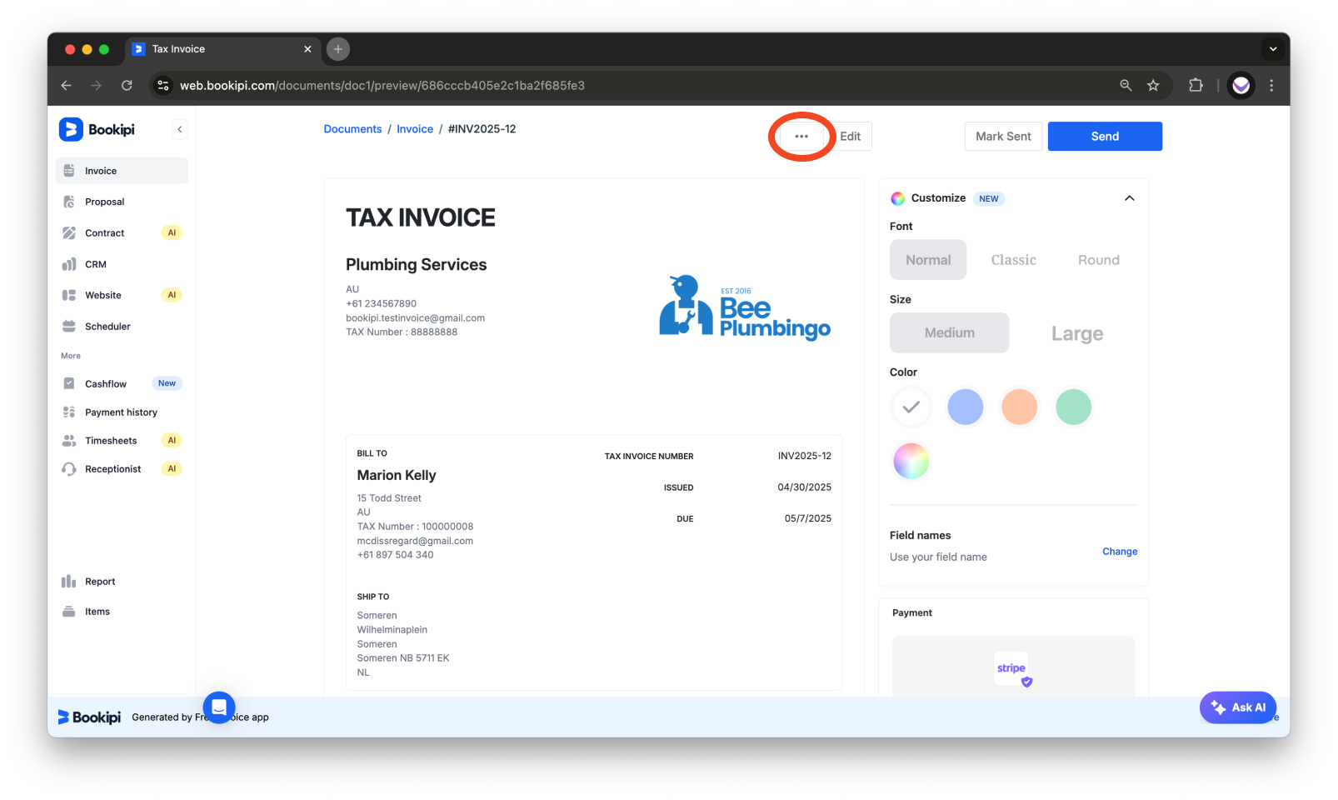Click Change to edit field names
The height and width of the screenshot is (800, 1338).
(1120, 551)
